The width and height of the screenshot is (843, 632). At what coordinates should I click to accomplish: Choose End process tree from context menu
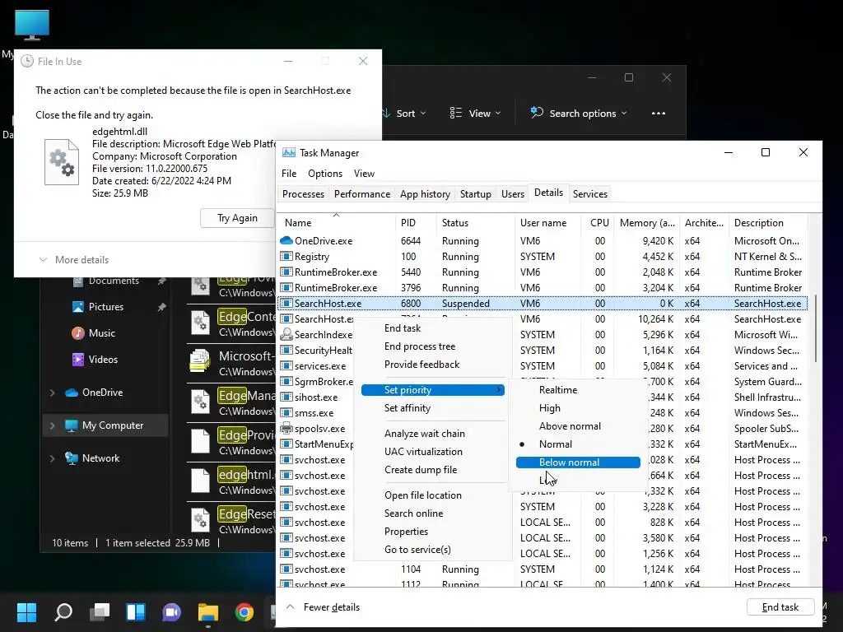click(420, 346)
